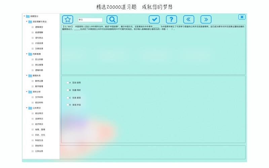Collapse the 公共常识 folder triangle

coord(27,108)
